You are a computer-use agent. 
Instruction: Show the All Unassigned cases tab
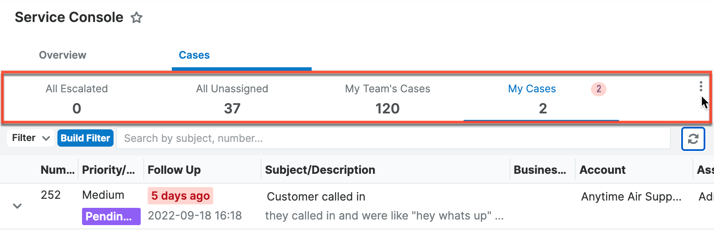coord(232,98)
